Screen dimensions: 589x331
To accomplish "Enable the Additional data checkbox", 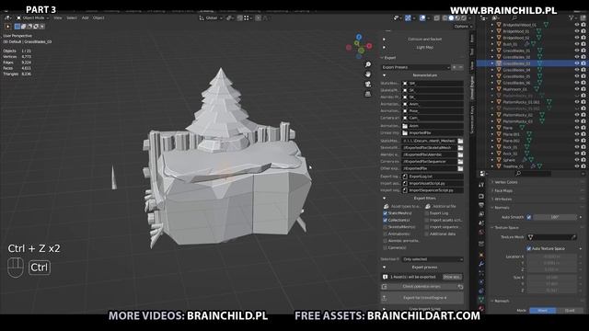I will pyautogui.click(x=427, y=234).
